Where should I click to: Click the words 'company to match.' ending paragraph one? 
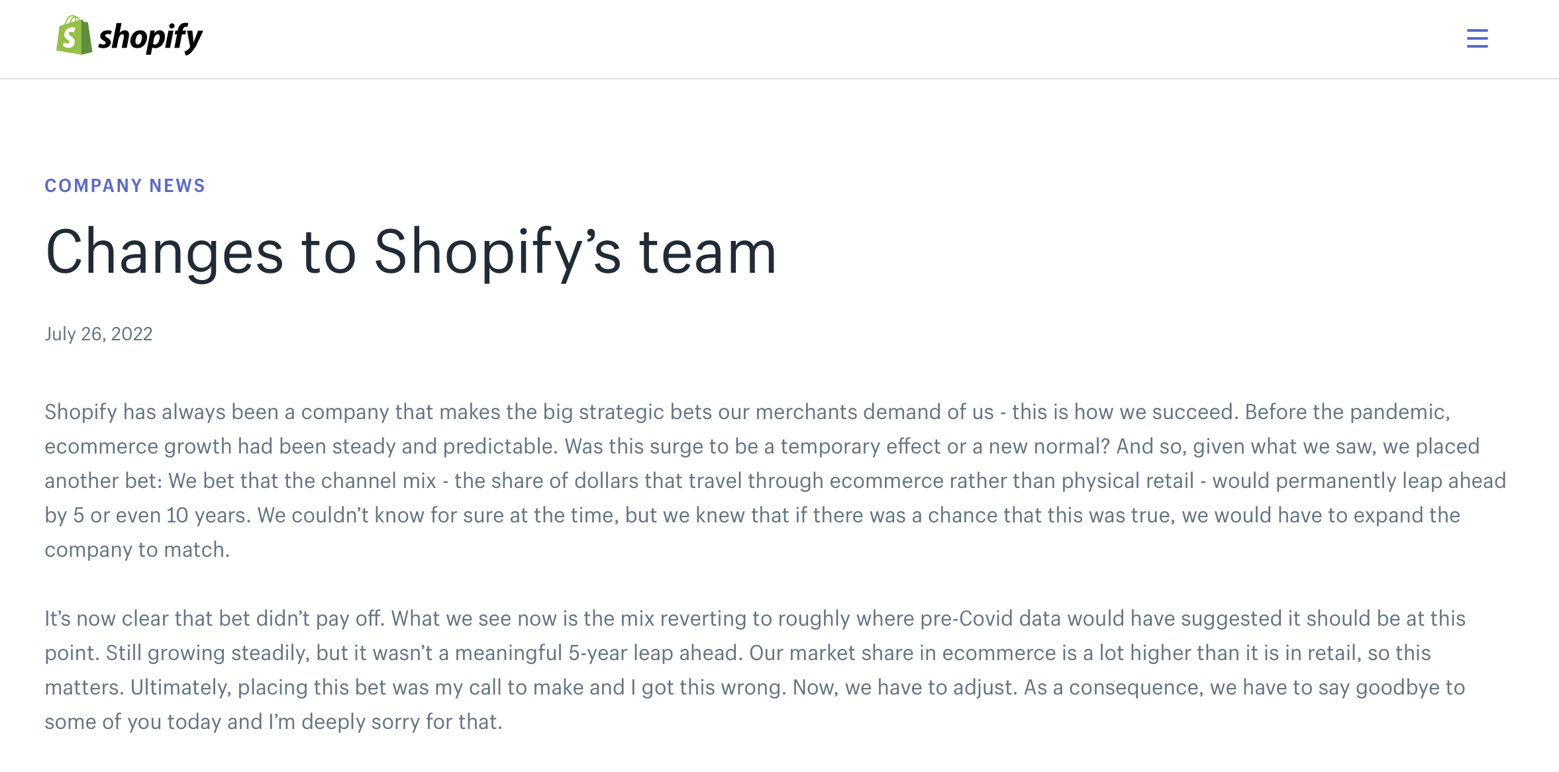137,550
